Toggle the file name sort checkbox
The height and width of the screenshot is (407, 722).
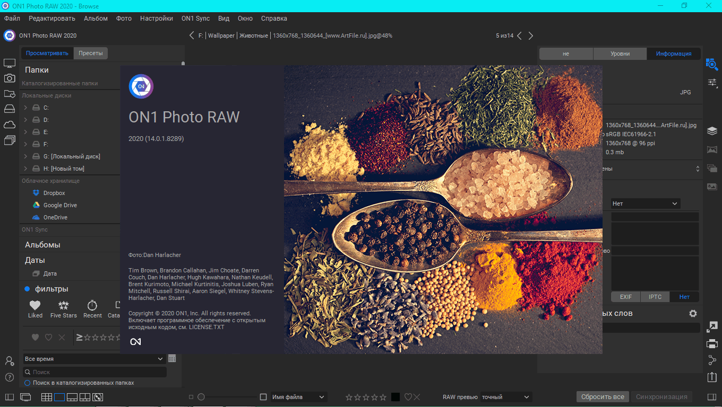[263, 397]
